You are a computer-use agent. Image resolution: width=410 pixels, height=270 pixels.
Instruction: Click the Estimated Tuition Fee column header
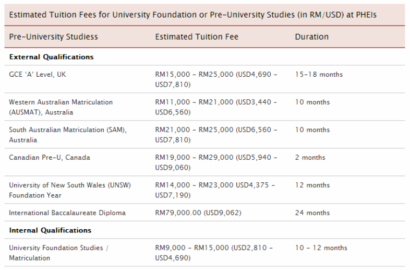[x=197, y=37]
